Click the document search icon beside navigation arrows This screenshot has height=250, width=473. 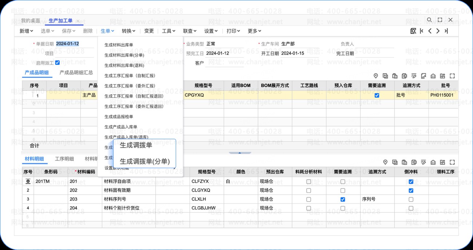coord(413,31)
